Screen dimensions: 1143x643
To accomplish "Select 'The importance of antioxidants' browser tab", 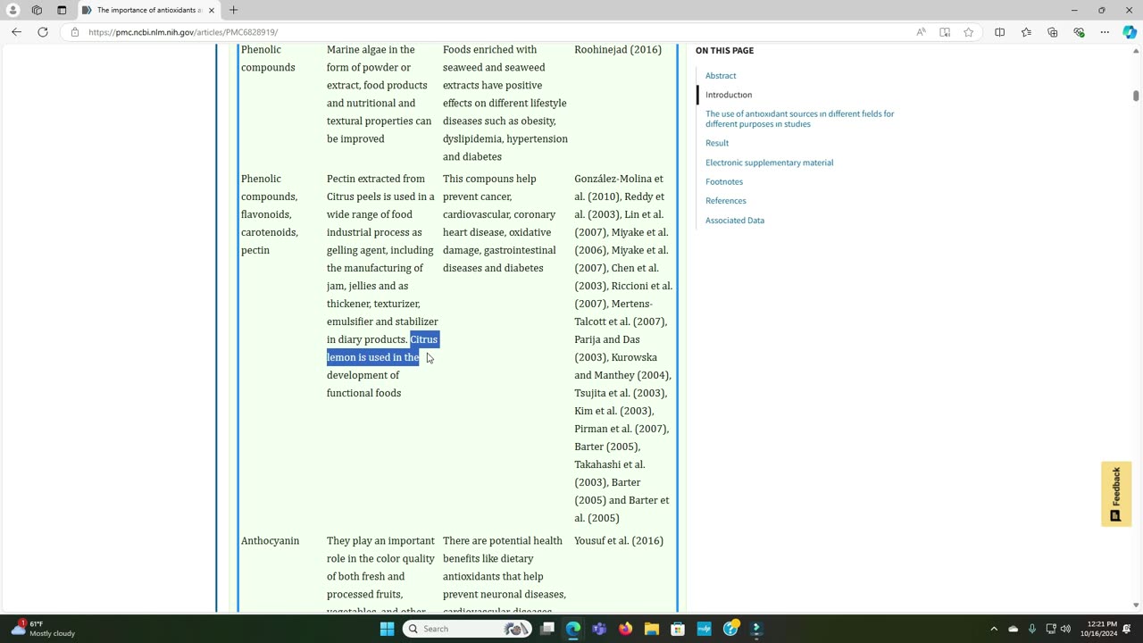I will click(147, 10).
